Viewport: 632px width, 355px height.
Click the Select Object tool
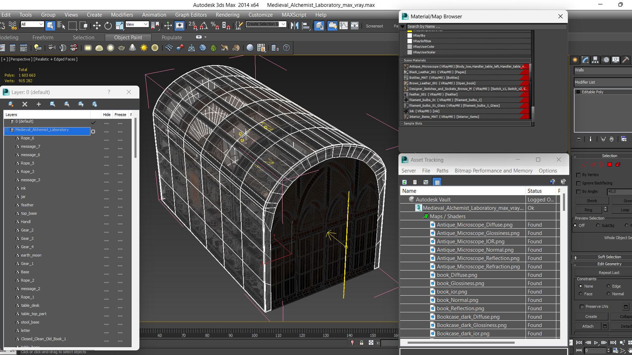50,26
